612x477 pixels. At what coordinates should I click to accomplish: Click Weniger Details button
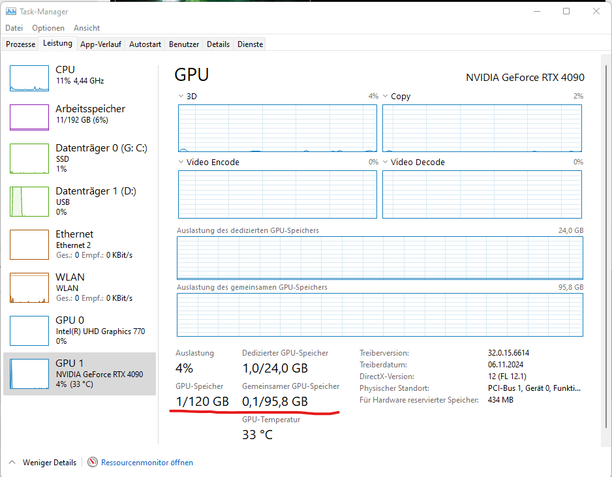pos(49,463)
